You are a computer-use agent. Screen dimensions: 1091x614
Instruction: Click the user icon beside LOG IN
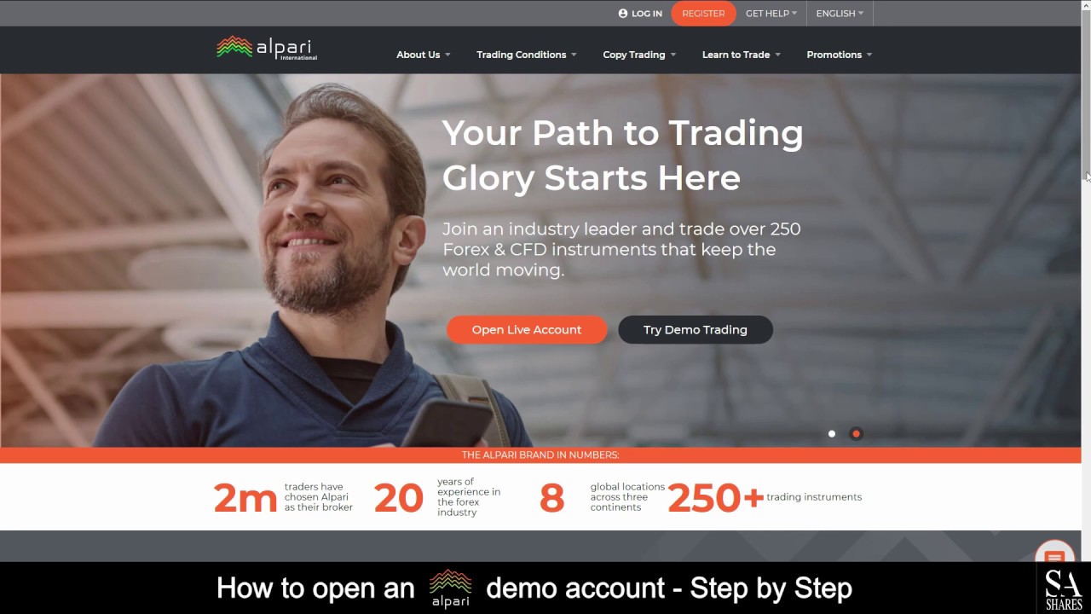tap(623, 14)
